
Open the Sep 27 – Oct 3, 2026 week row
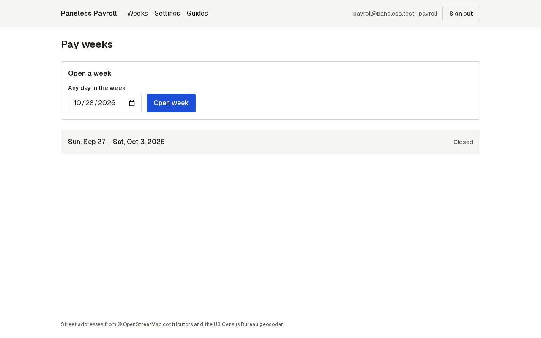pyautogui.click(x=270, y=142)
